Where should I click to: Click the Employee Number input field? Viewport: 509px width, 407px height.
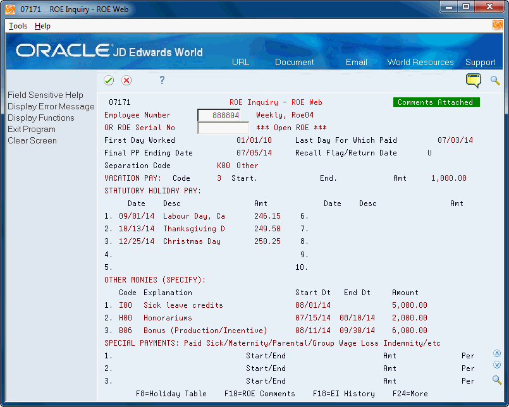219,115
